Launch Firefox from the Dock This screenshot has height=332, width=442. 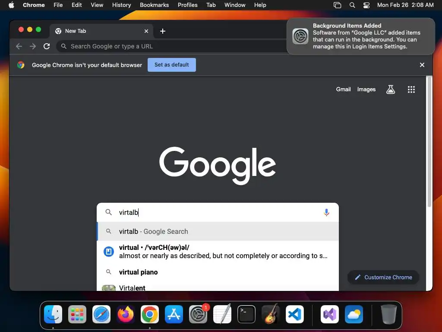[x=126, y=314]
